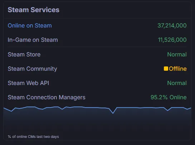Open the 'Online on Steam' link
Image resolution: width=195 pixels, height=145 pixels.
click(30, 26)
